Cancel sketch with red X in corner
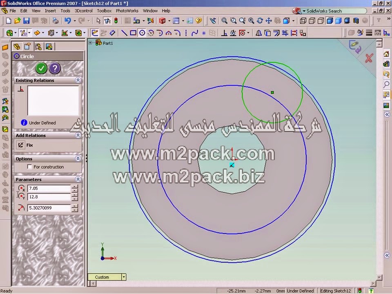The height and width of the screenshot is (294, 392). point(369,58)
